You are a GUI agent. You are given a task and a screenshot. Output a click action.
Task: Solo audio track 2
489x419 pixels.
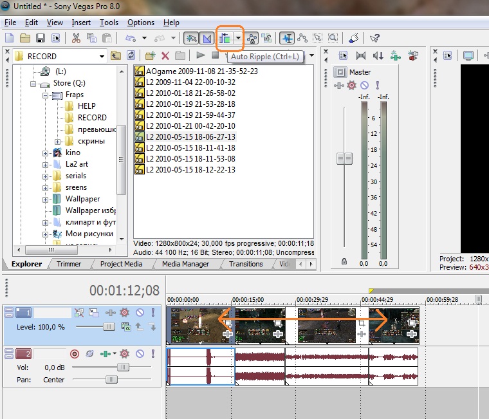(x=152, y=353)
